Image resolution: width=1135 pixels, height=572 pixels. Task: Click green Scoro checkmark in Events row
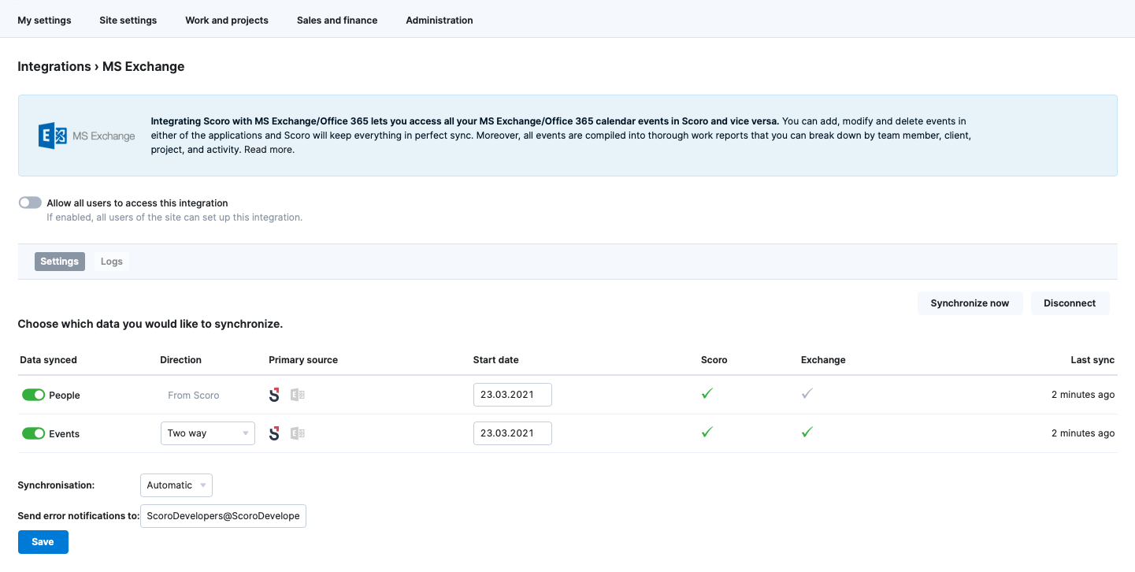[x=707, y=432]
